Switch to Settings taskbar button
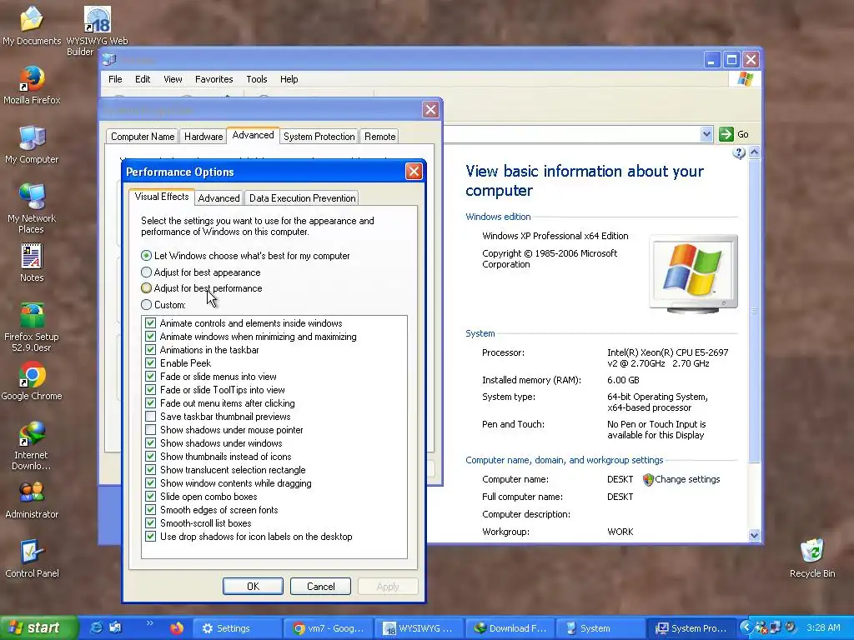The width and height of the screenshot is (854, 640). [236, 628]
